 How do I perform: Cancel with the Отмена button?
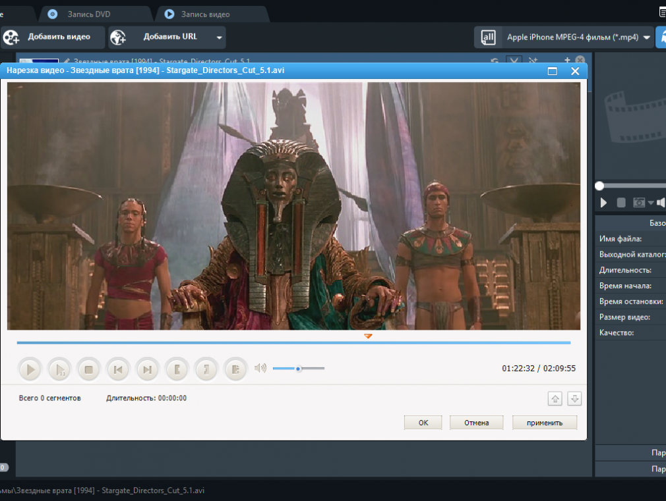click(x=477, y=423)
